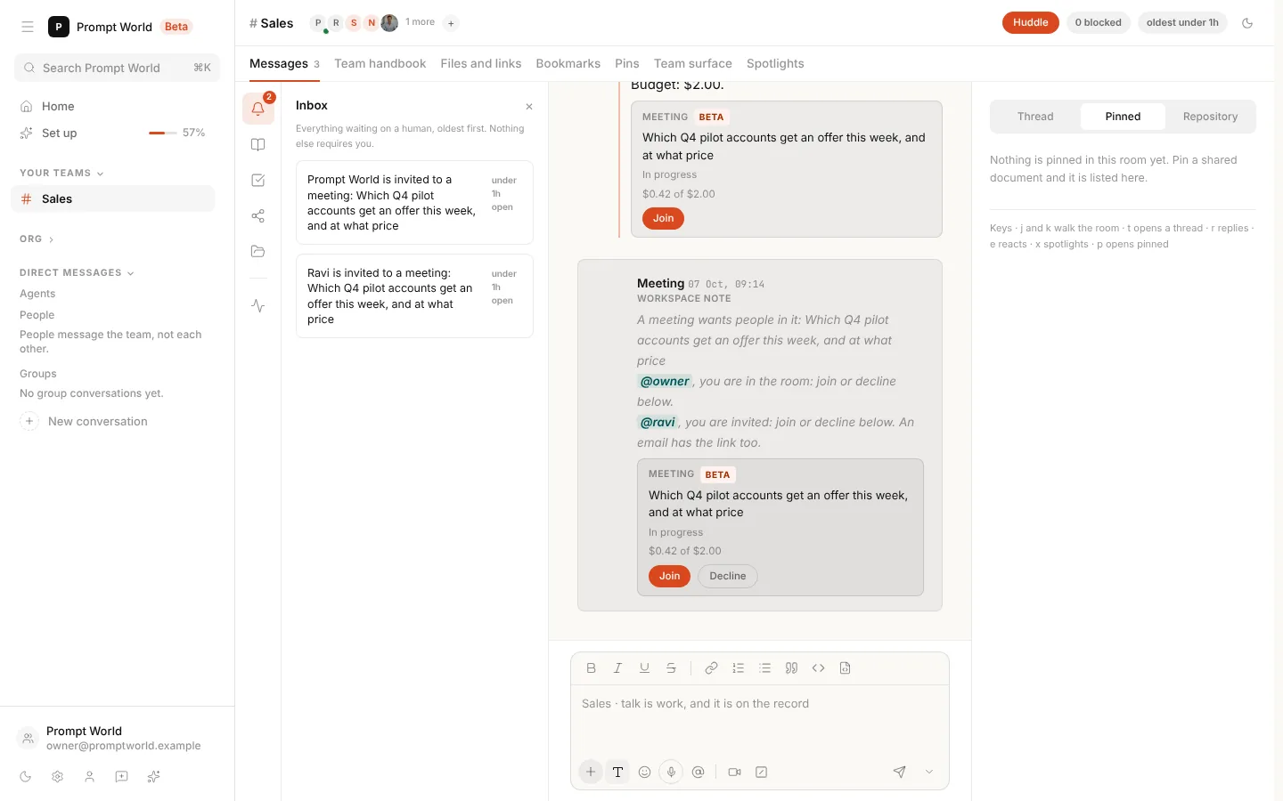Switch to the Team handbook tab

380,64
